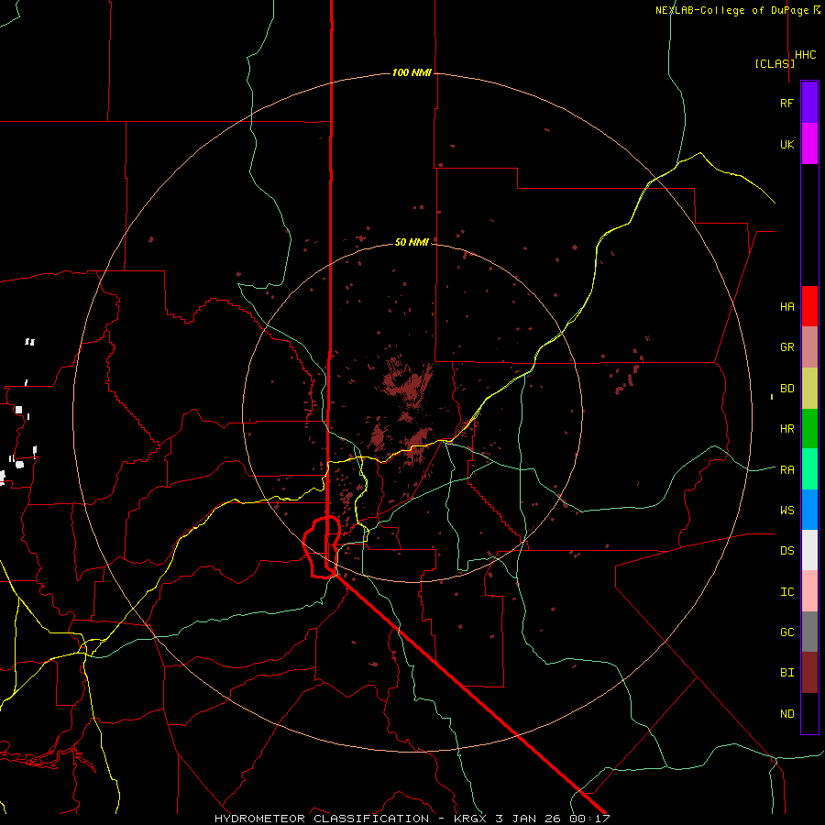Click the WS legend label
The width and height of the screenshot is (825, 825).
[x=787, y=510]
